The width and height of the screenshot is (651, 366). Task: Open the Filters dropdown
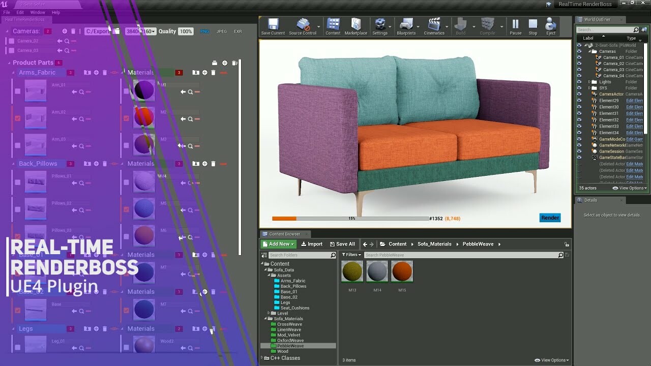point(351,254)
